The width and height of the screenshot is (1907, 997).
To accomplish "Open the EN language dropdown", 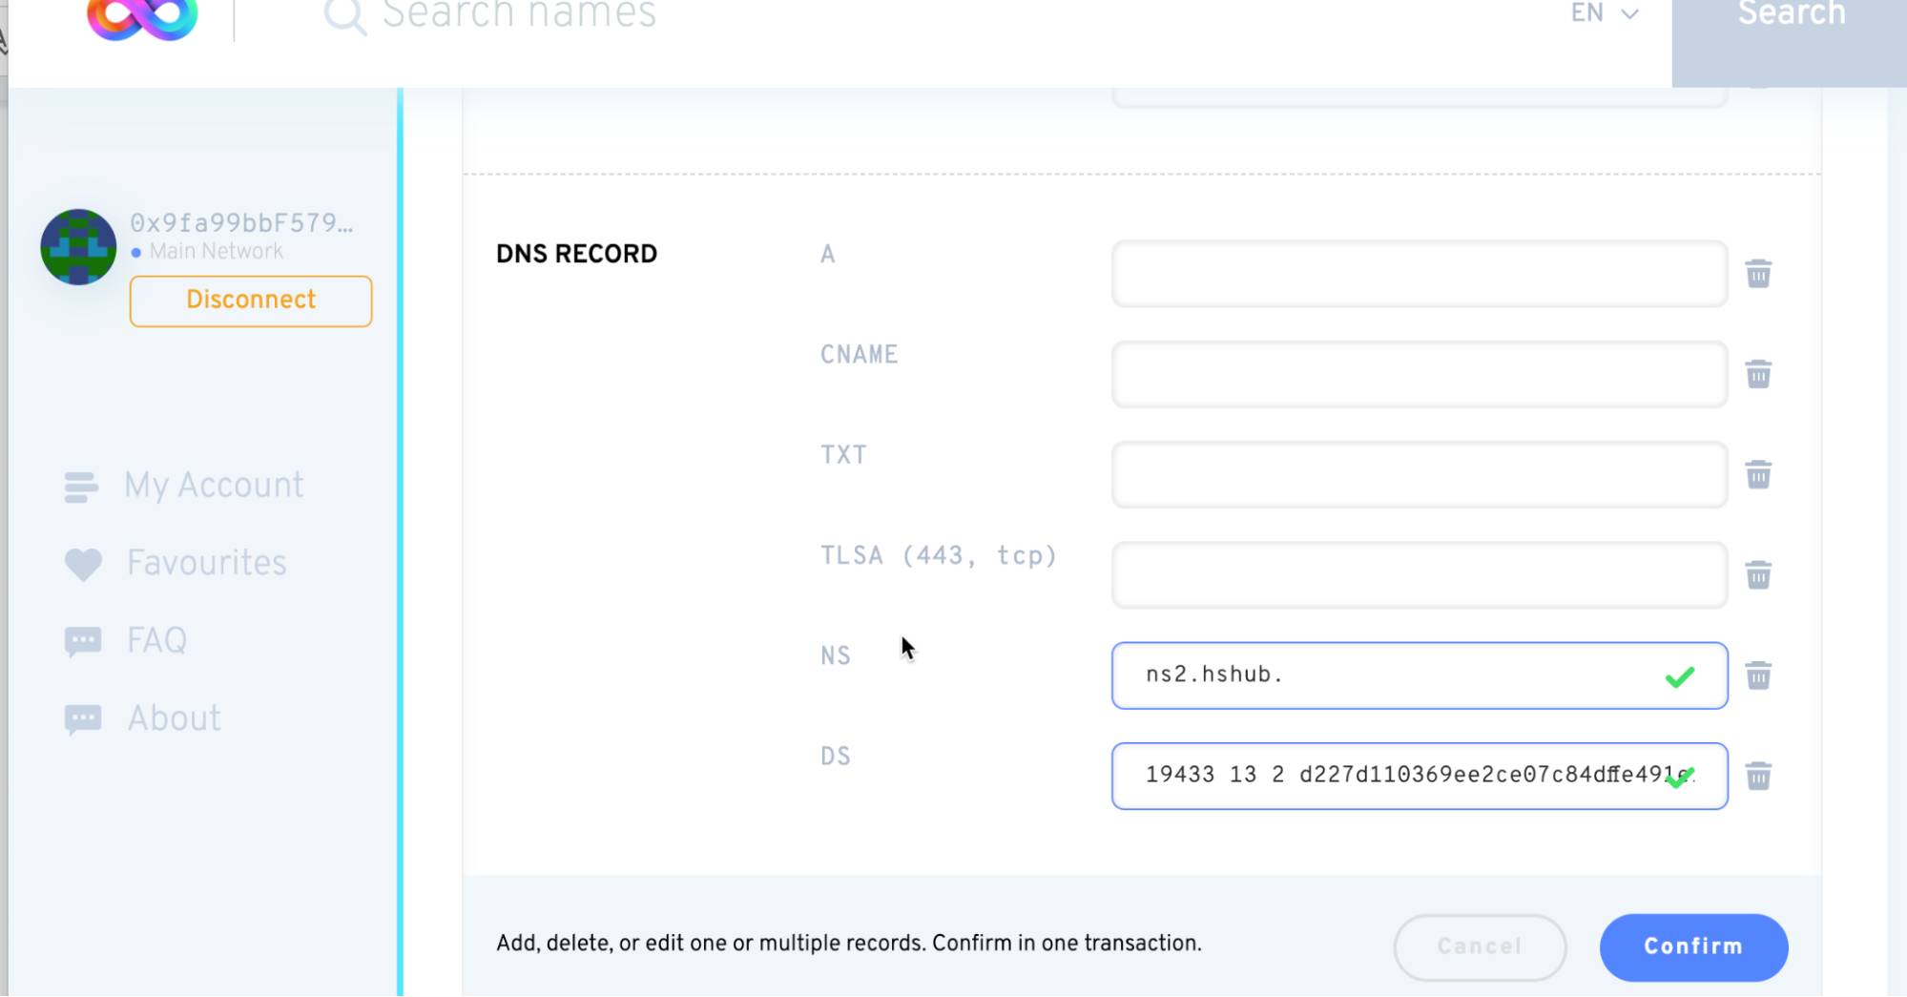I will 1605,13.
